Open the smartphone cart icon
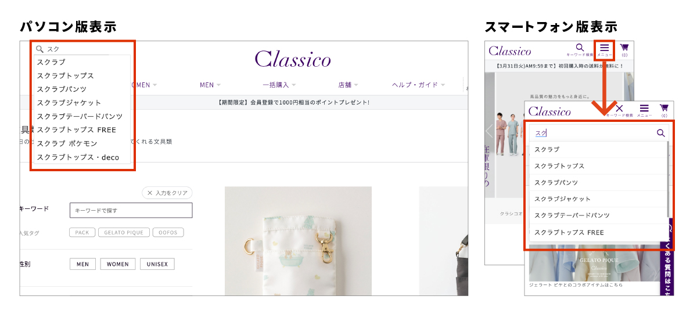Image resolution: width=697 pixels, height=321 pixels. coord(624,48)
